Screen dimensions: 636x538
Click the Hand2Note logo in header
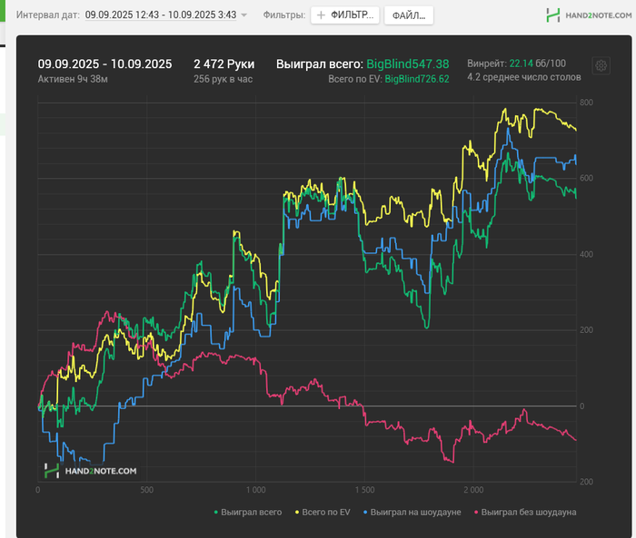pyautogui.click(x=589, y=15)
